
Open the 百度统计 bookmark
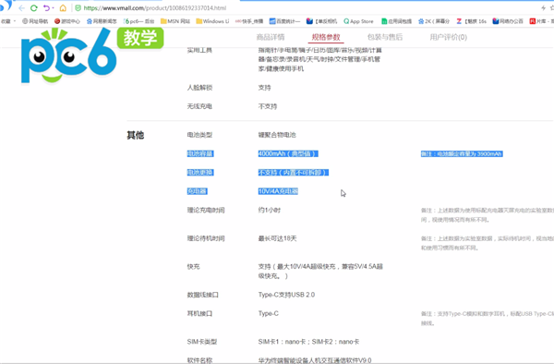click(x=284, y=21)
